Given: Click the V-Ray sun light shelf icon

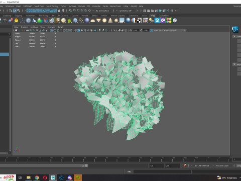Looking at the screenshot, I should click(116, 21).
